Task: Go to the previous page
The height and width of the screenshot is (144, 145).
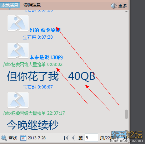Action: 74,138
